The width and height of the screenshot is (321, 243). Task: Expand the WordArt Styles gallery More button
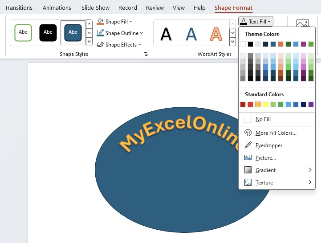pos(232,42)
